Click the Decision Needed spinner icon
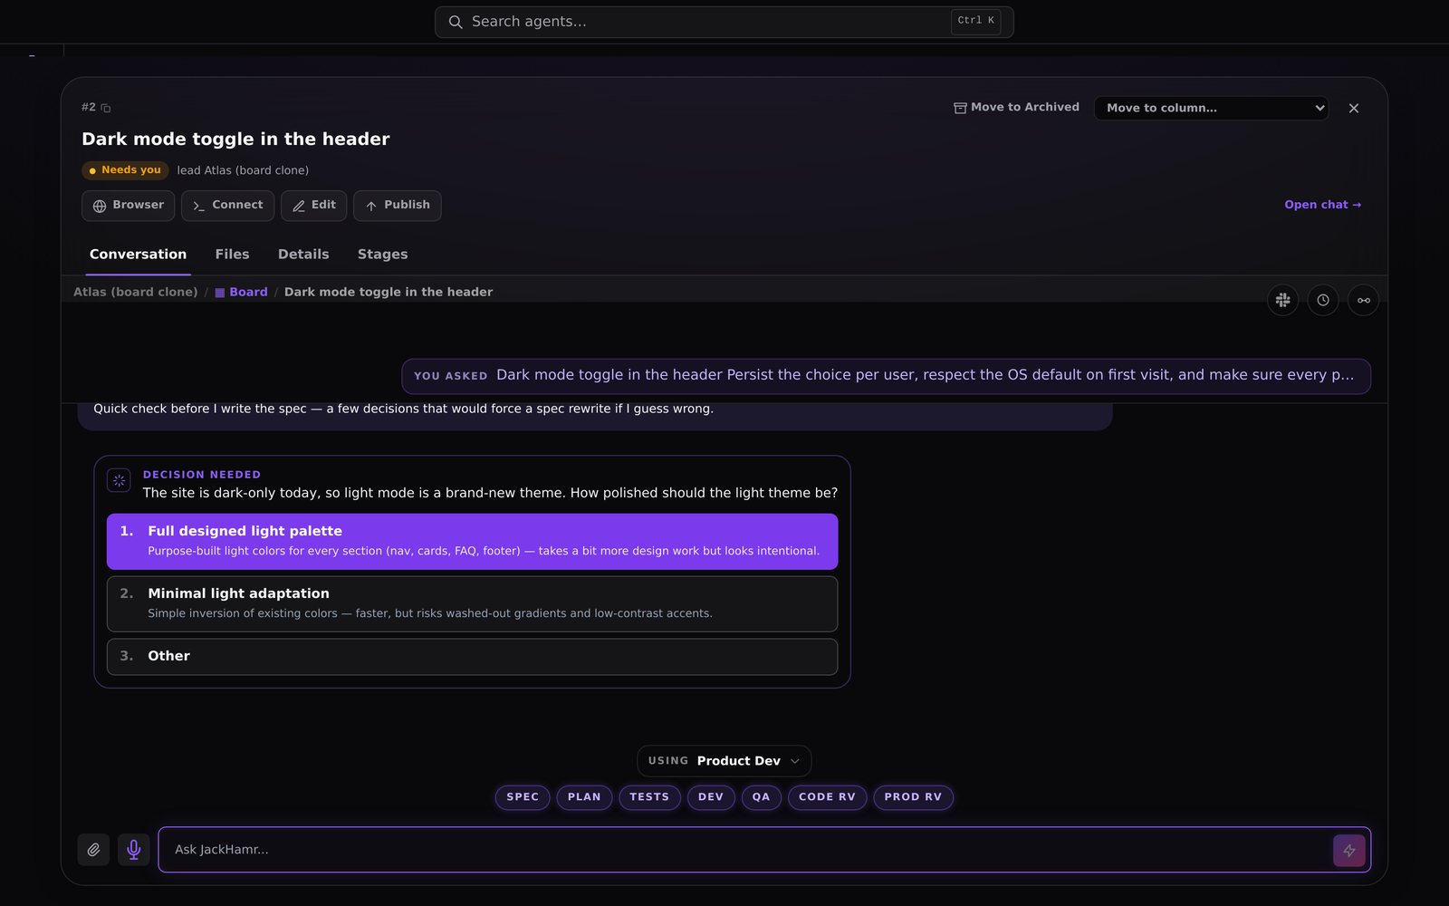Image resolution: width=1449 pixels, height=906 pixels. coord(119,480)
